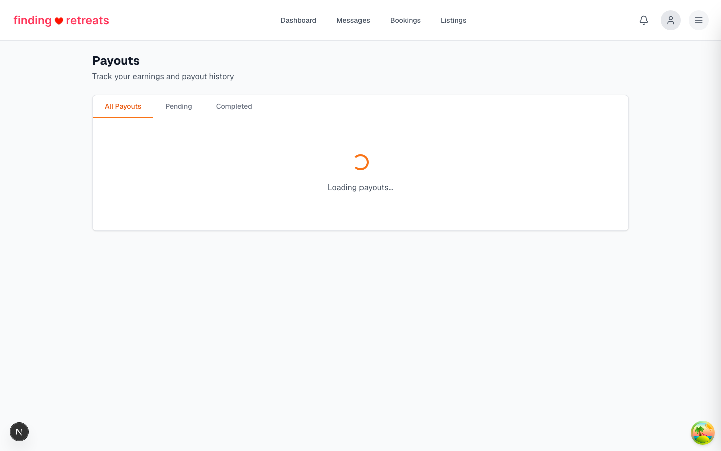Open the user profile avatar menu

[671, 20]
